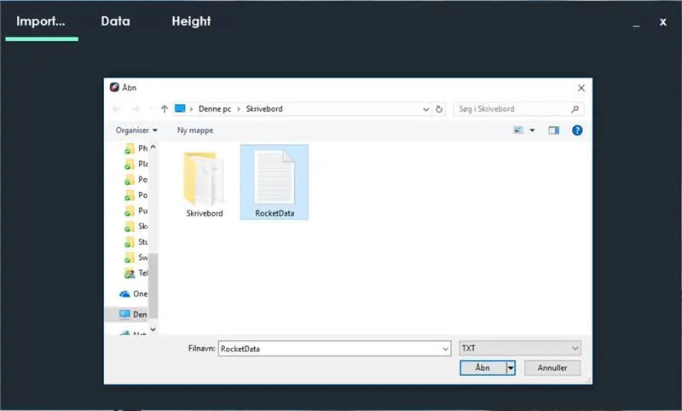This screenshot has height=411, width=682.
Task: Expand the address bar history dropdown
Action: (425, 109)
